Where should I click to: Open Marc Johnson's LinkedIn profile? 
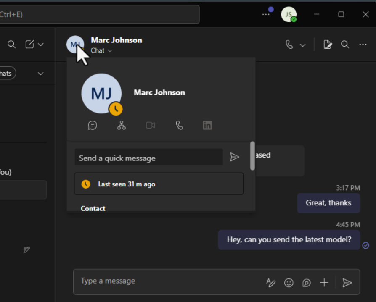tap(207, 125)
